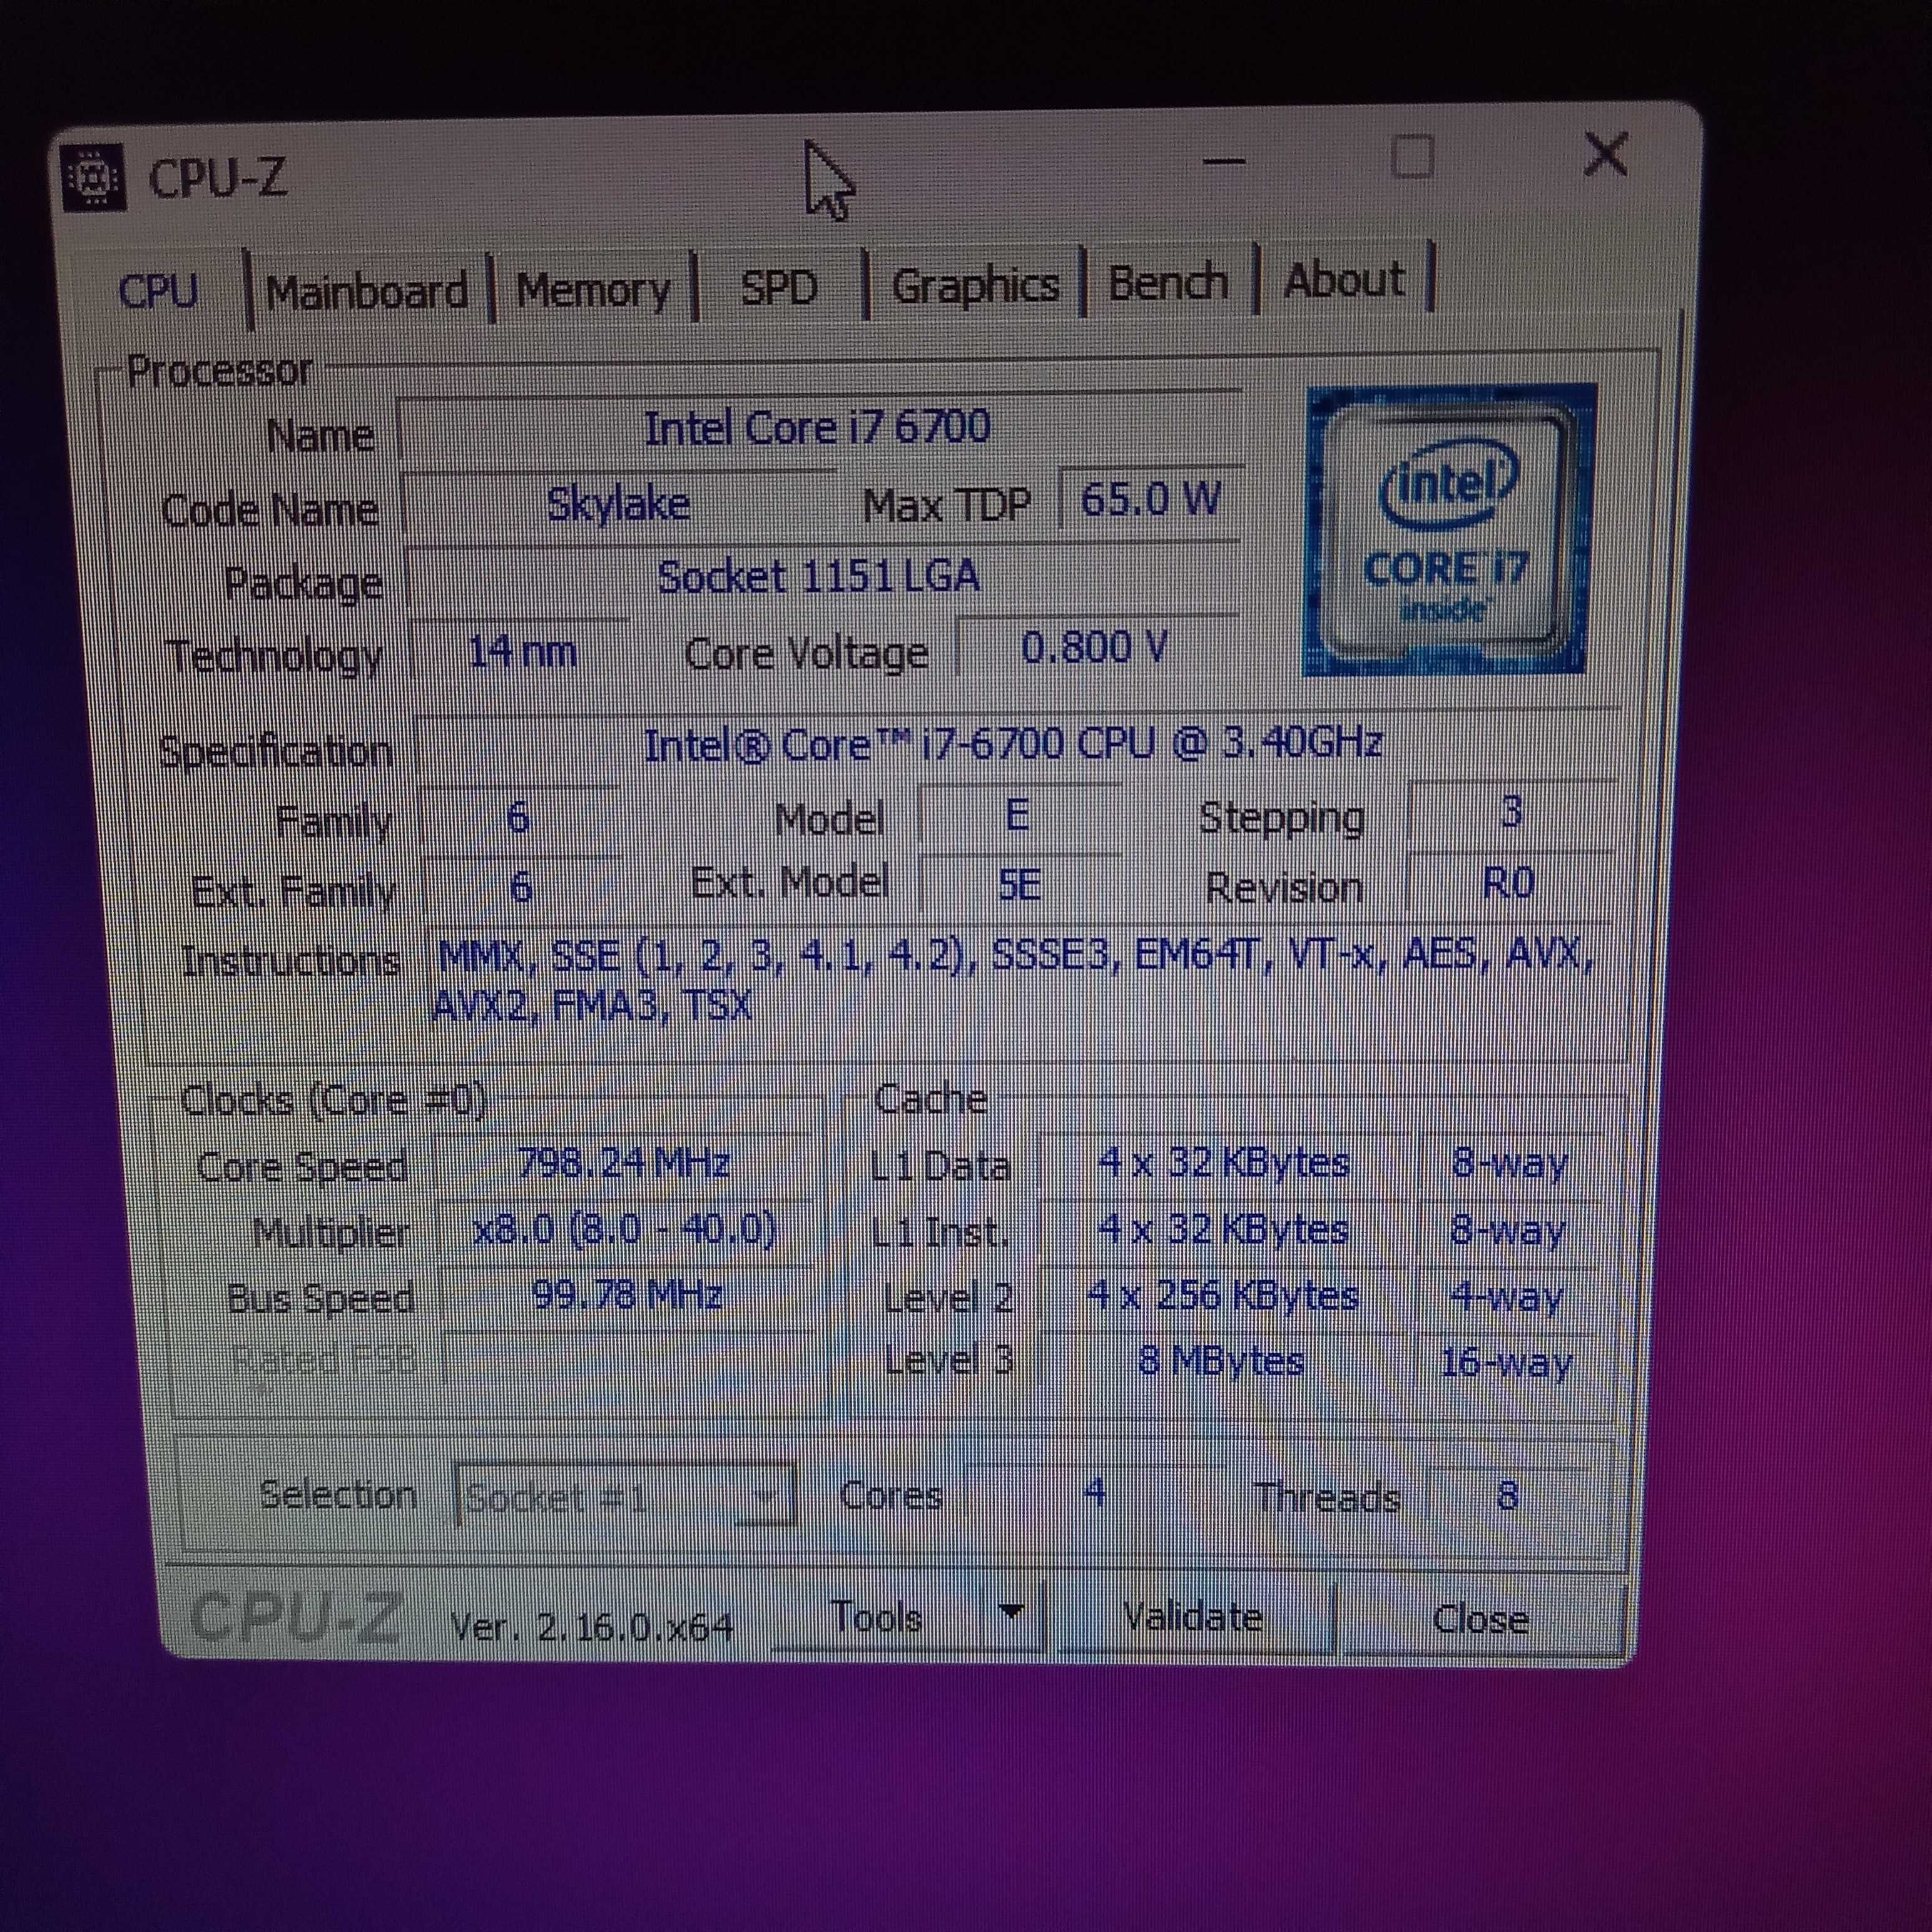Click the Core Speed value 798.24 MHz
Screen dimensions: 1932x1932
click(624, 1163)
